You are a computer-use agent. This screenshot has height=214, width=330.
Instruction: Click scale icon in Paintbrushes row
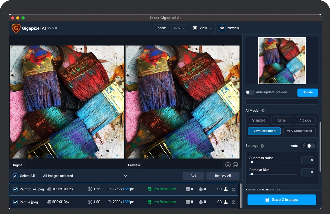[90, 189]
